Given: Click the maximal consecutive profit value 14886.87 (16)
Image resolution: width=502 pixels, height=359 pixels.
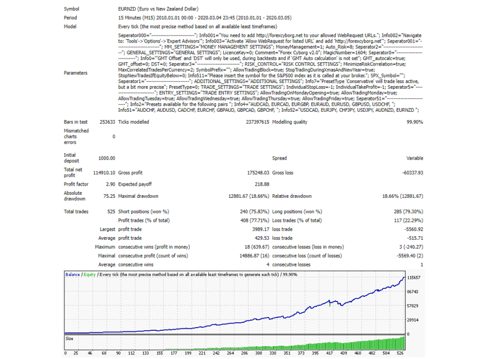Looking at the screenshot, I should tap(254, 256).
